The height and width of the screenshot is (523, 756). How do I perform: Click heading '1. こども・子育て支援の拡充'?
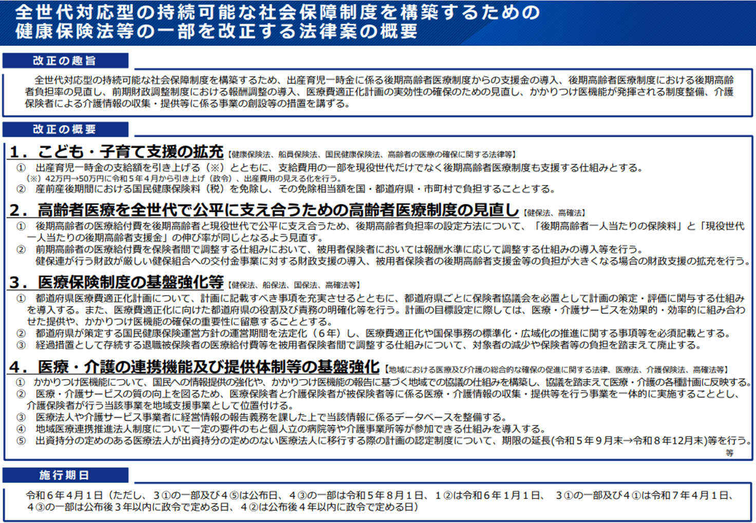pyautogui.click(x=117, y=152)
